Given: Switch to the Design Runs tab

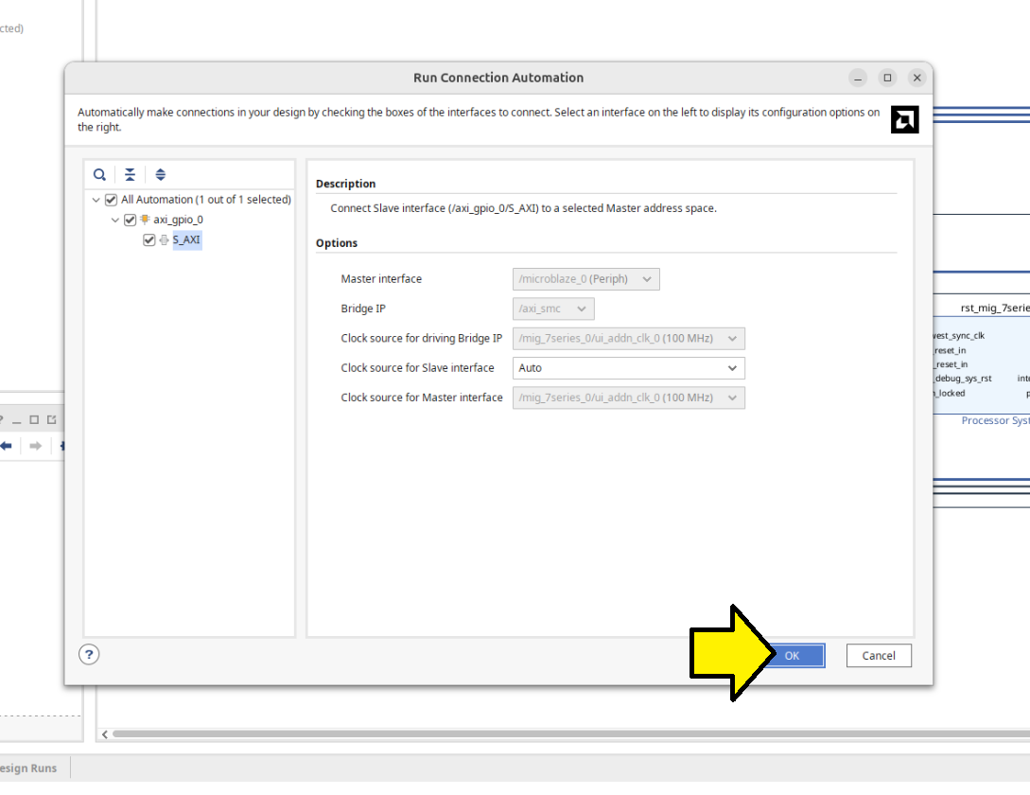Looking at the screenshot, I should (28, 768).
